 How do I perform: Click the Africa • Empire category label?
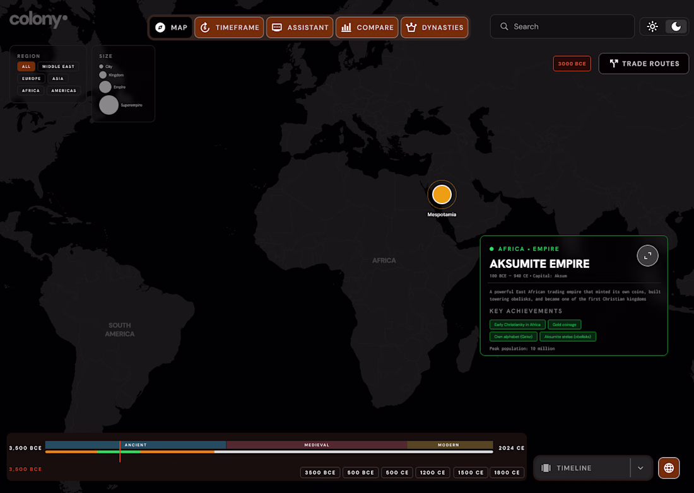tap(529, 249)
